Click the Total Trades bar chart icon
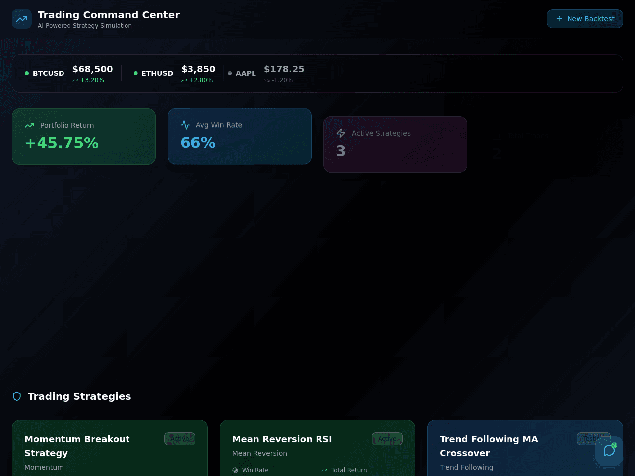635x476 pixels. click(x=497, y=136)
